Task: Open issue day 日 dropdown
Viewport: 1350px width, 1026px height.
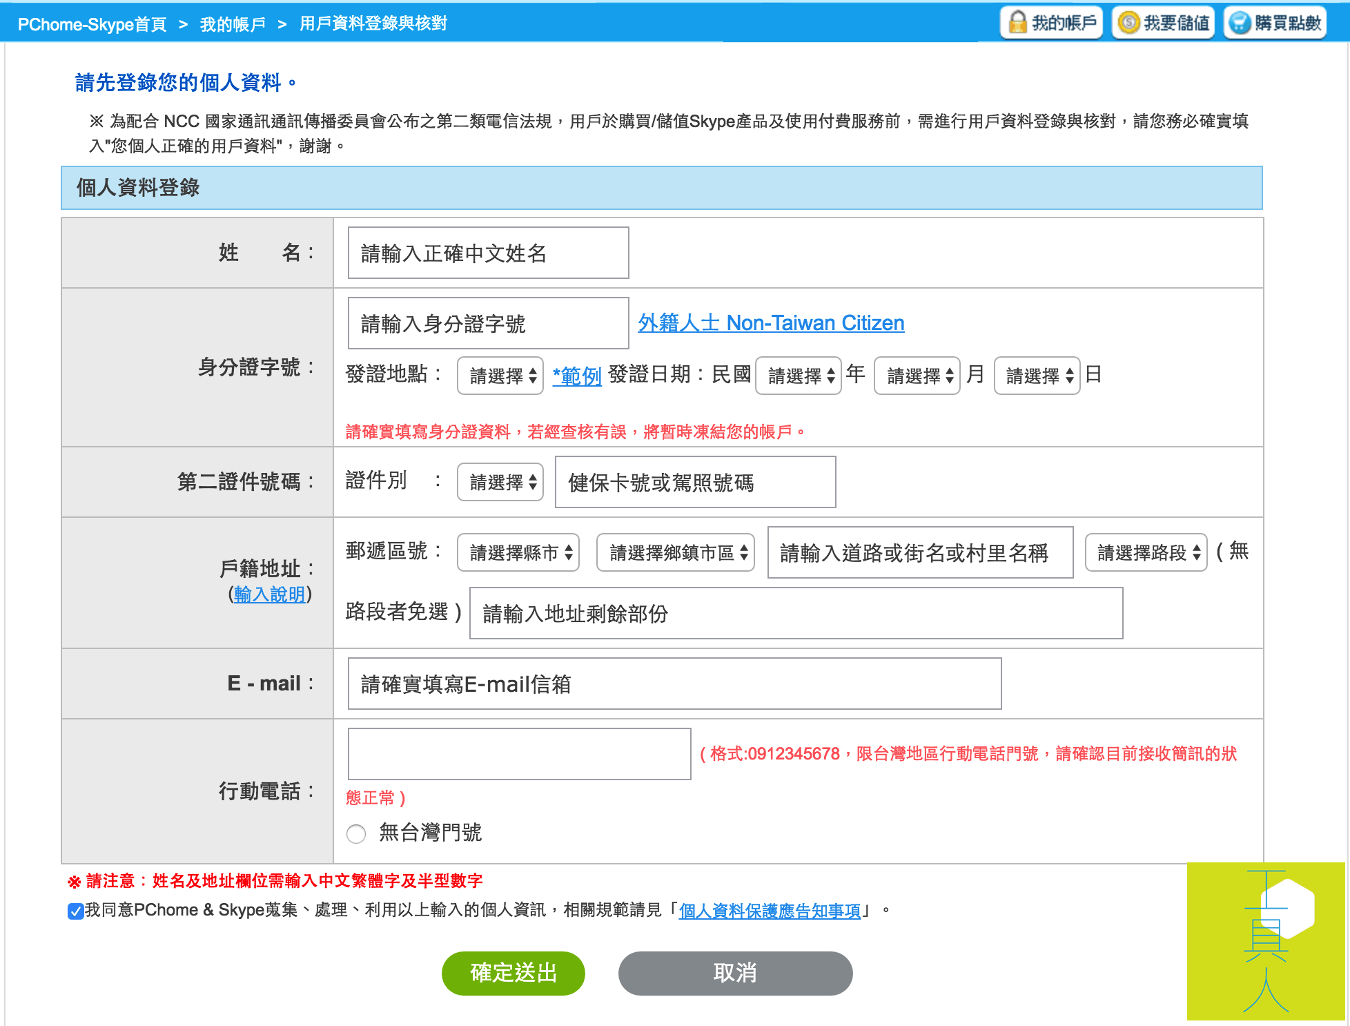Action: point(1037,376)
